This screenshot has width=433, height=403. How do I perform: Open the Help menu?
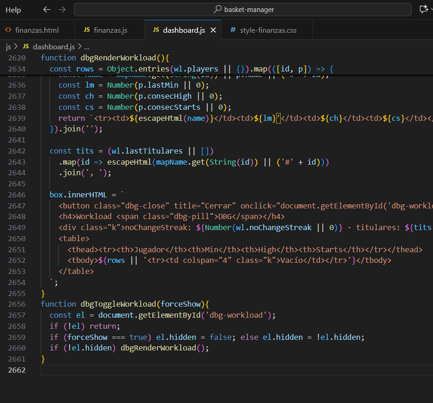click(x=13, y=10)
